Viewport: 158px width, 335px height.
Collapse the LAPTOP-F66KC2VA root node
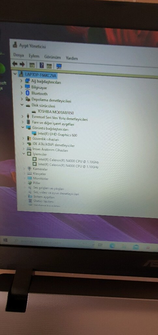click(15, 74)
